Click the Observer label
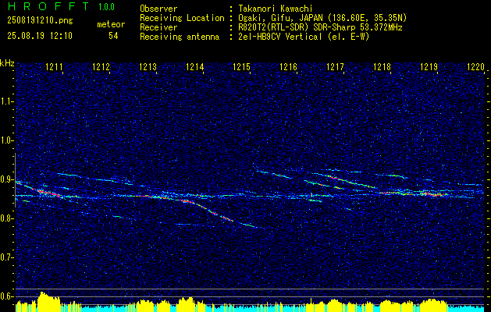491x312 pixels. pyautogui.click(x=158, y=9)
